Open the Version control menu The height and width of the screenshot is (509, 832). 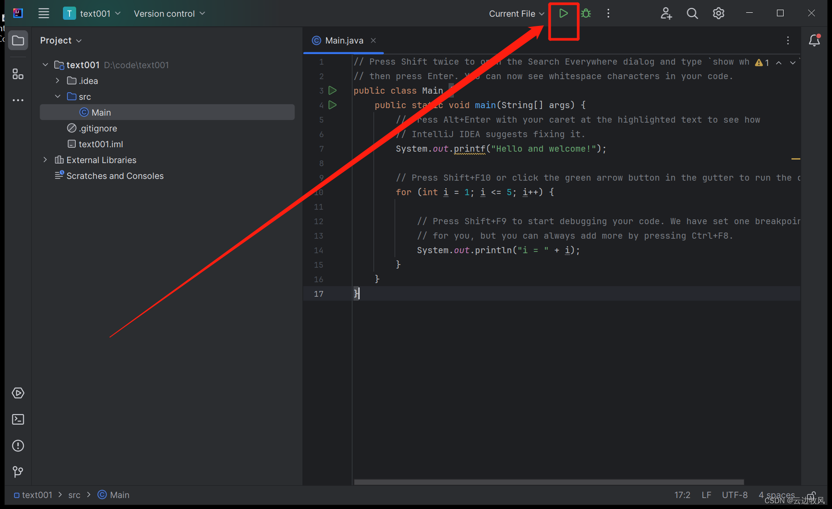pyautogui.click(x=169, y=14)
